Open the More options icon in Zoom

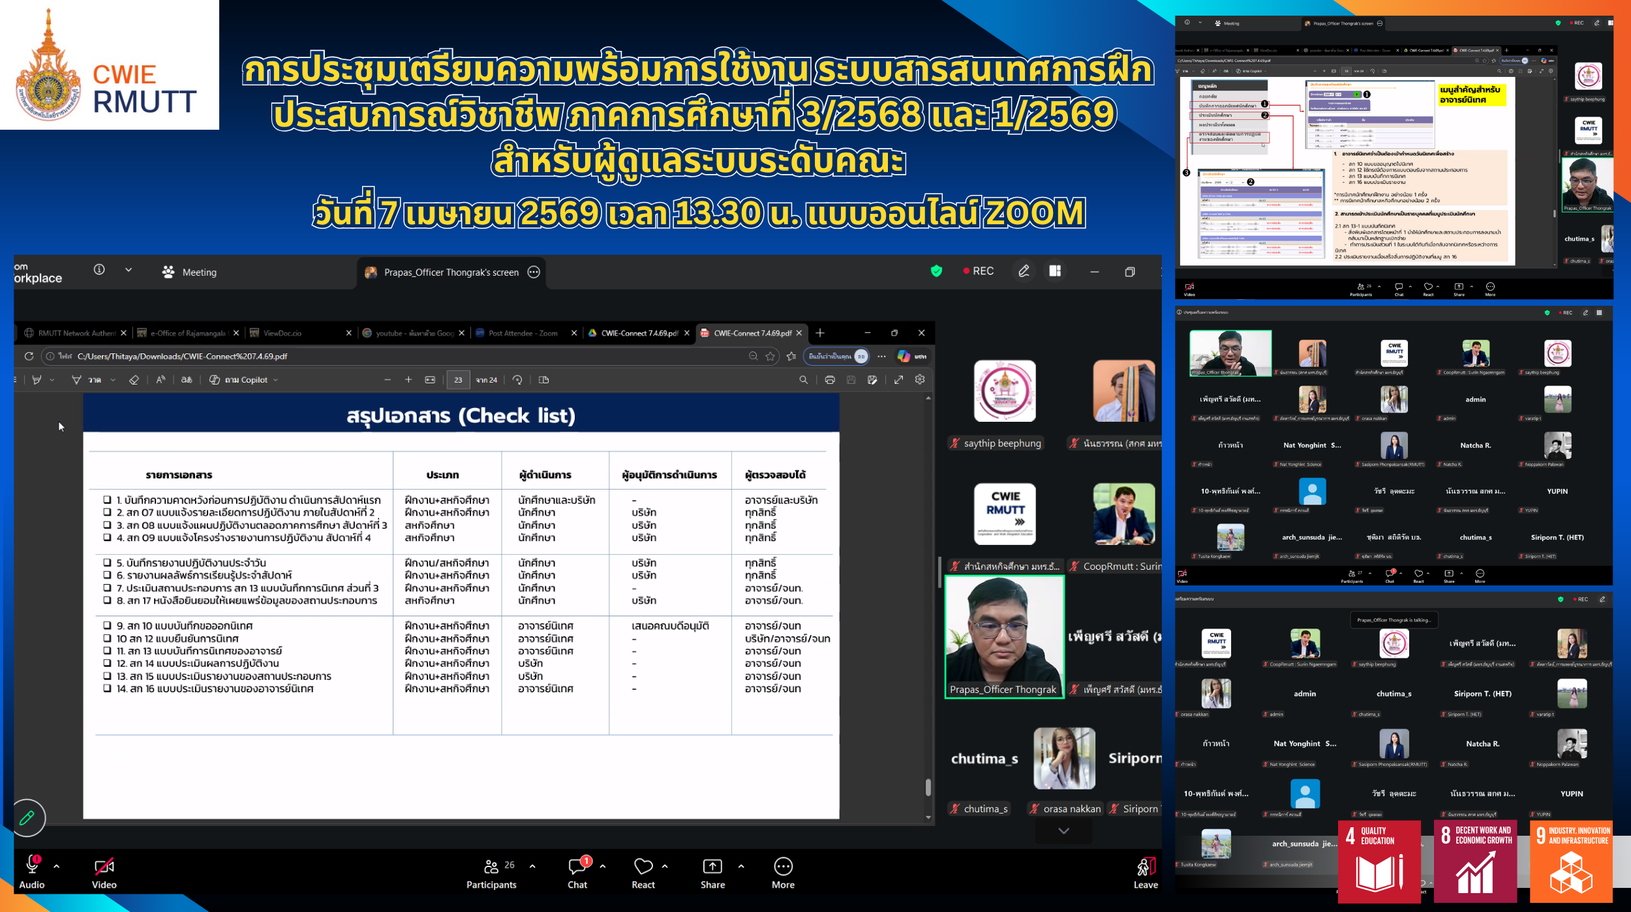point(783,866)
